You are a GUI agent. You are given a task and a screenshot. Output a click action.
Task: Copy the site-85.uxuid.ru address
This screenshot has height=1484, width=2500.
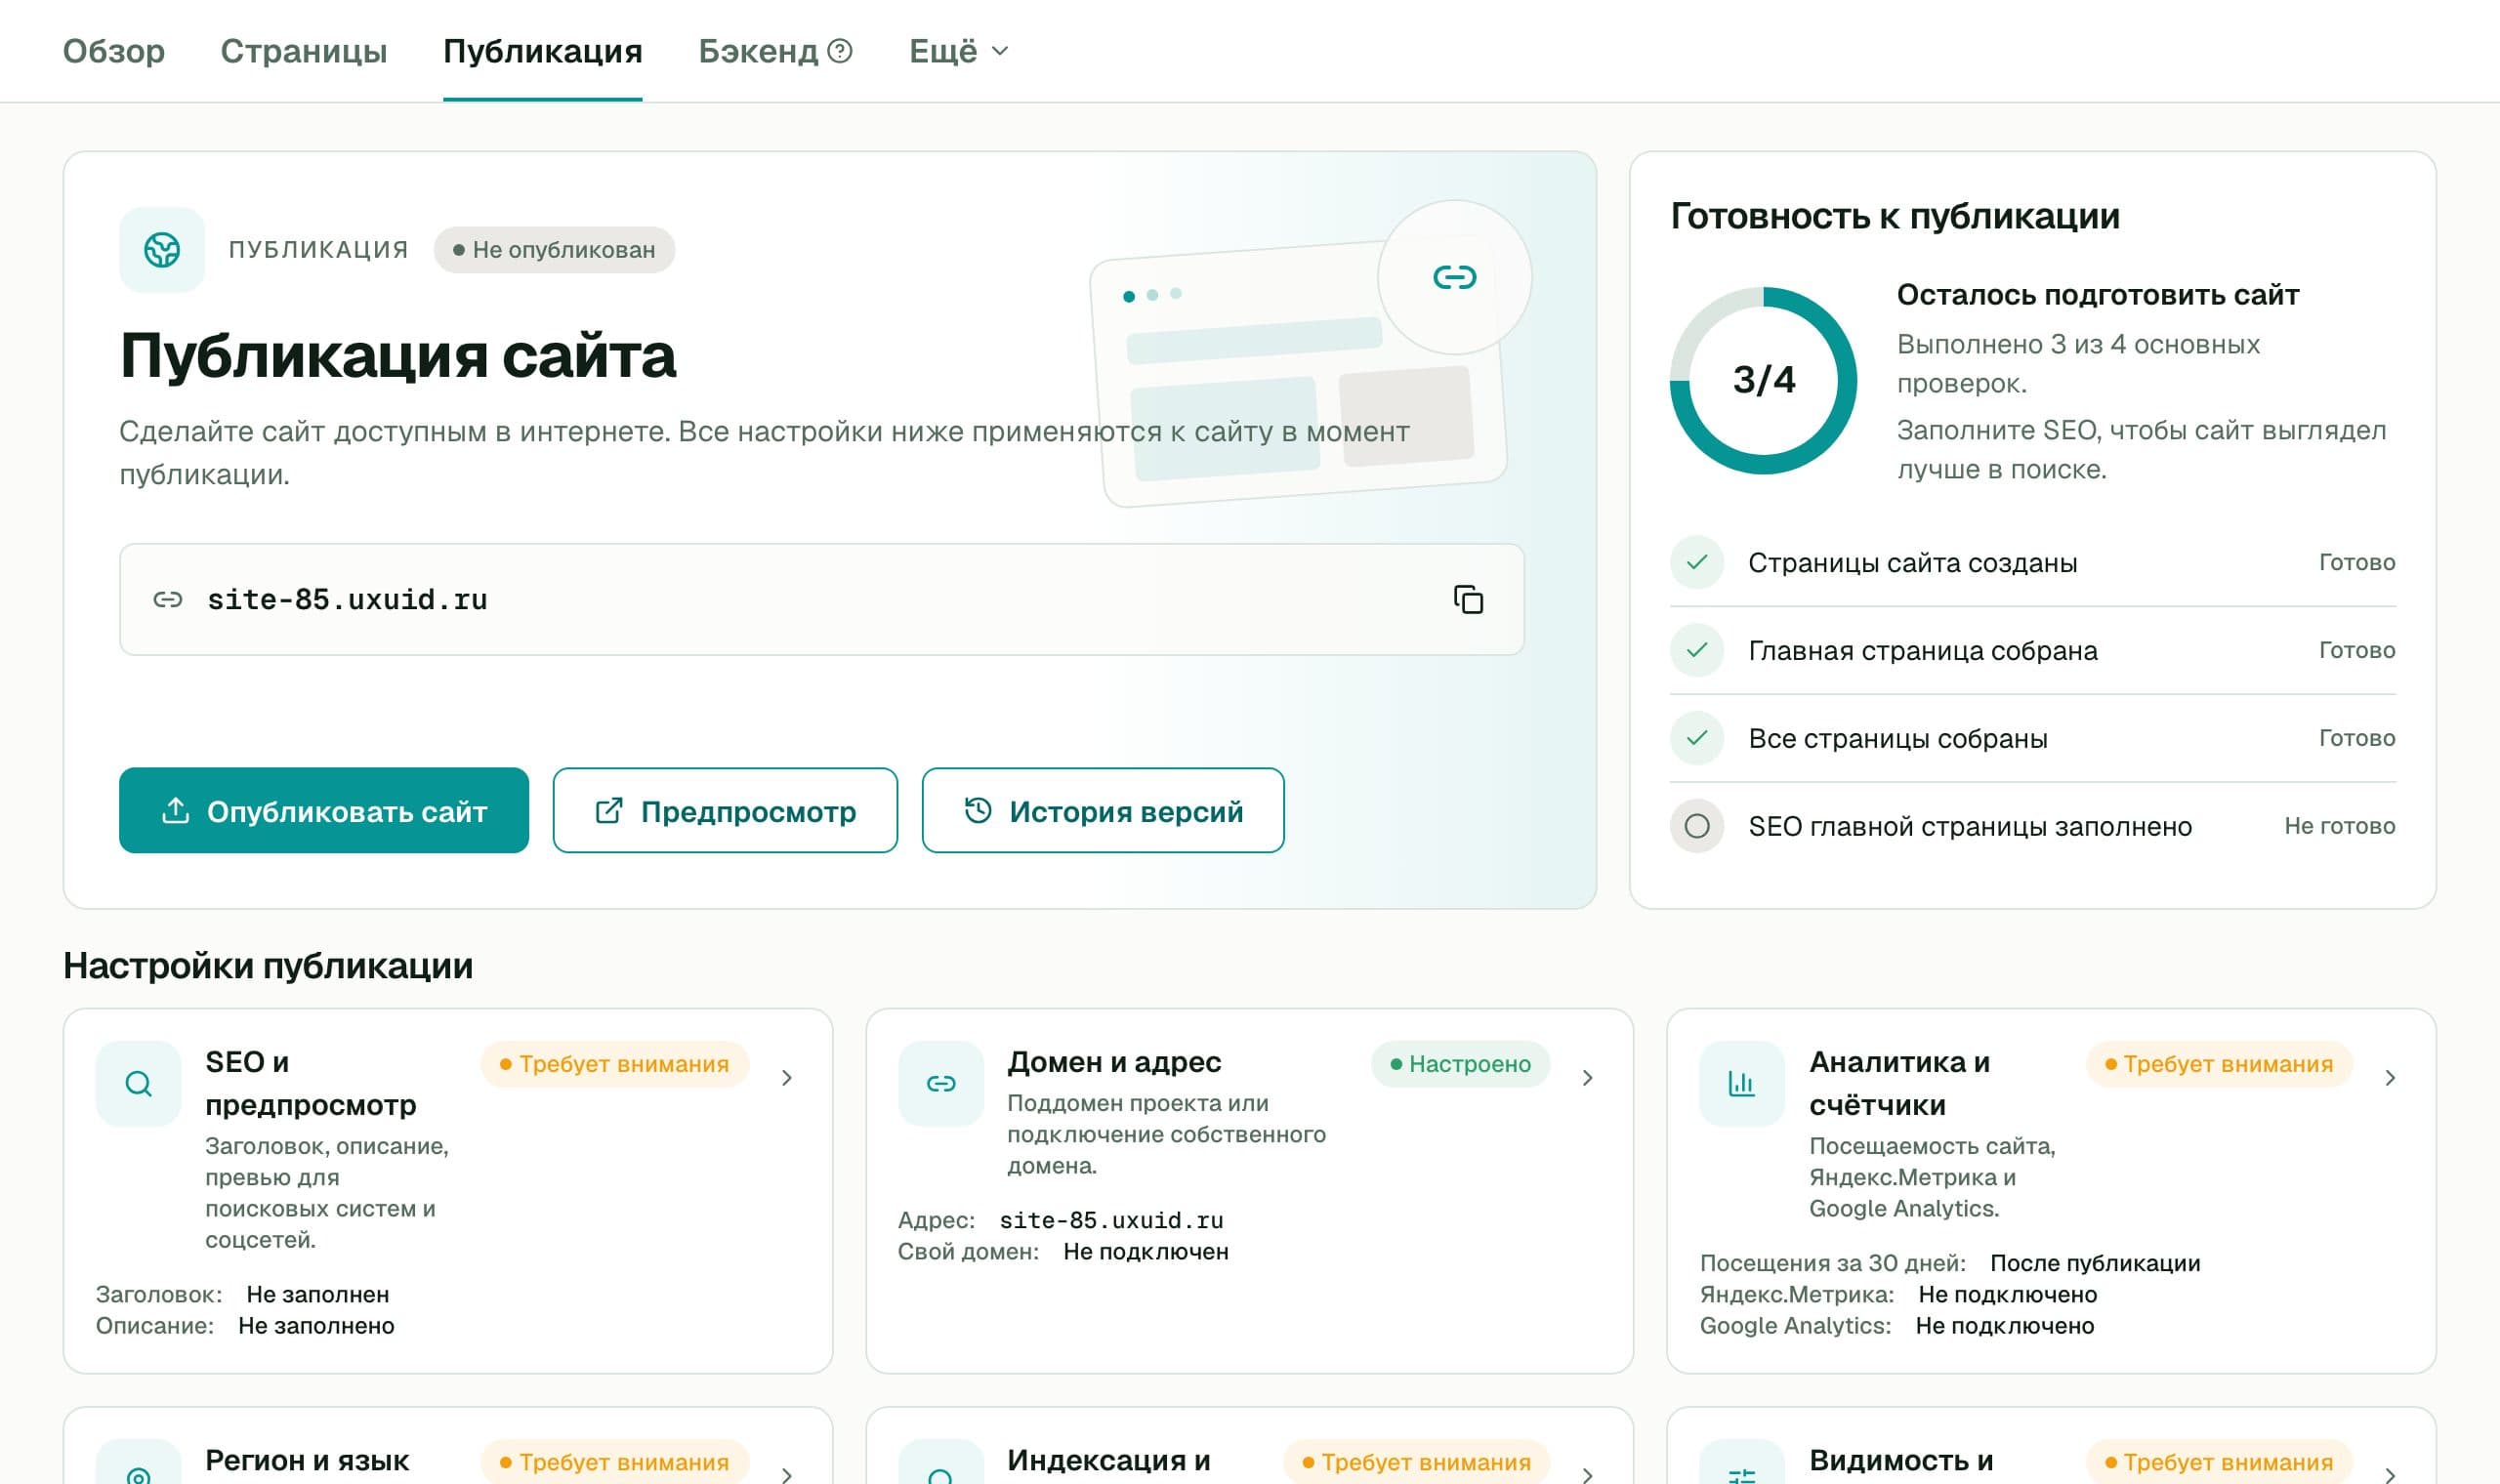pyautogui.click(x=1468, y=599)
